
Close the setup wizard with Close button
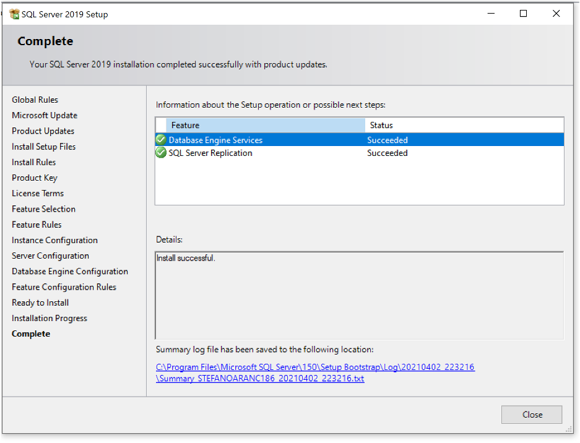click(x=532, y=415)
